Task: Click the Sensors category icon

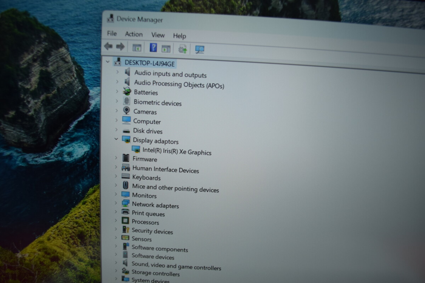Action: click(125, 238)
